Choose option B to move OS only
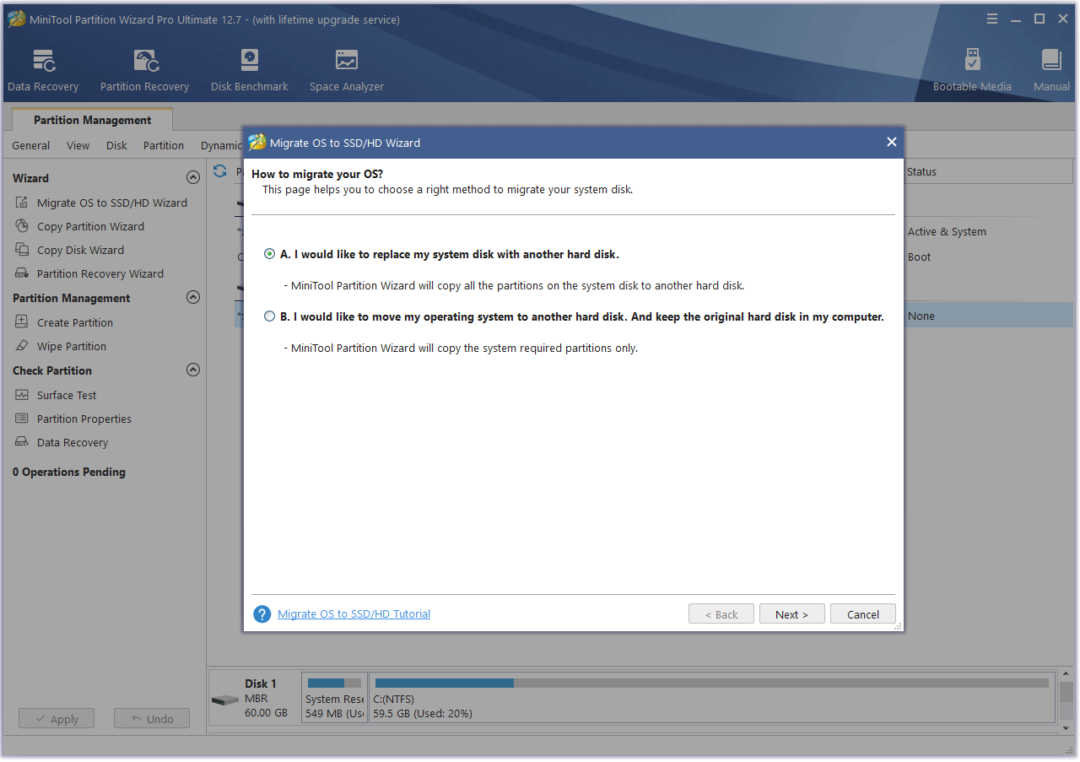This screenshot has width=1080, height=762. pos(270,316)
